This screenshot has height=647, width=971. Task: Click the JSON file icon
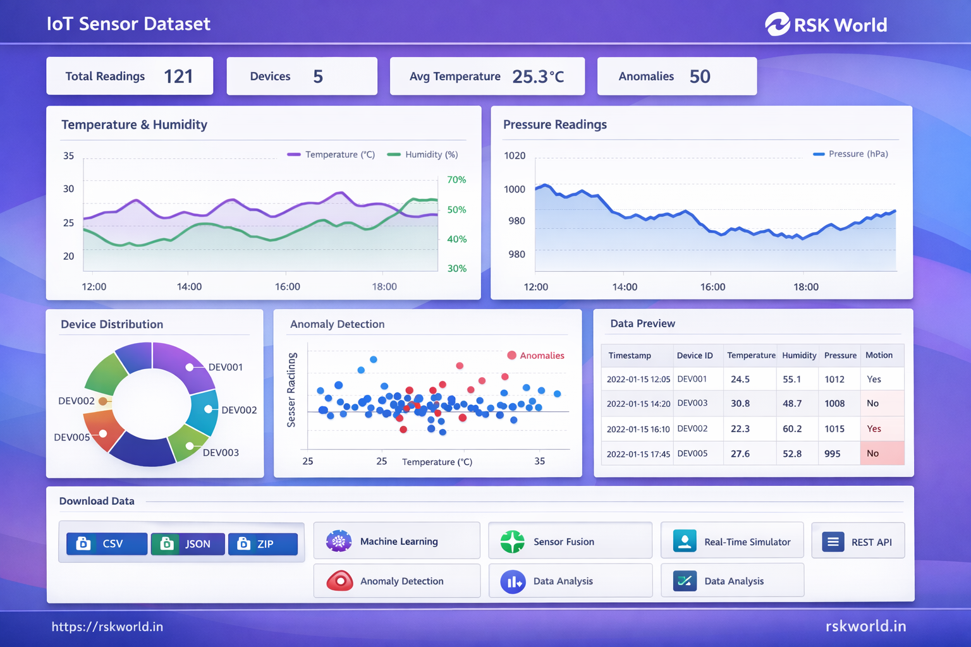(167, 543)
